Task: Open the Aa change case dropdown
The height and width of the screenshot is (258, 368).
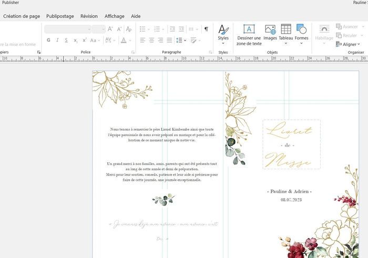Action: point(95,40)
